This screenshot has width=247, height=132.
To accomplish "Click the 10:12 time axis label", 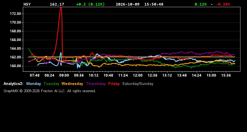I will (93, 75).
